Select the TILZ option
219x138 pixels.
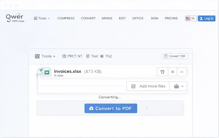point(106,56)
